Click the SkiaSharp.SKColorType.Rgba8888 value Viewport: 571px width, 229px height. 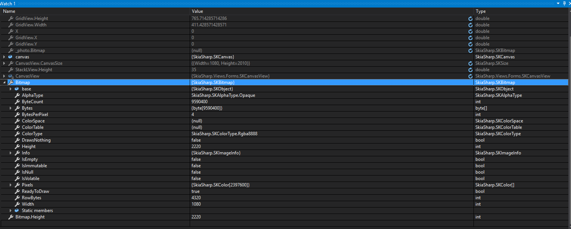pos(224,134)
